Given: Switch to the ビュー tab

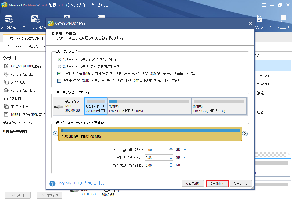Looking at the screenshot, I should tap(19, 47).
